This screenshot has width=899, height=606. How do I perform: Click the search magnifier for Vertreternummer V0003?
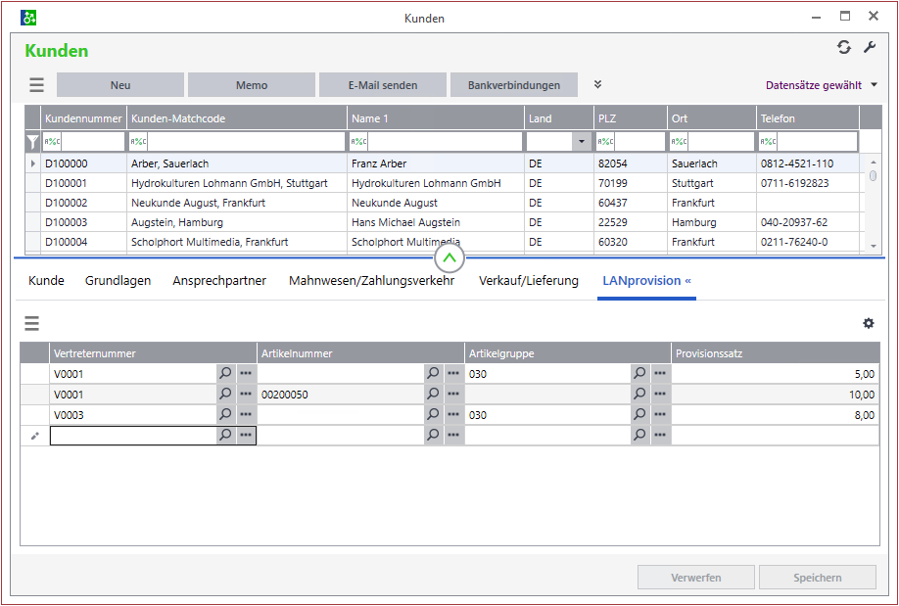pyautogui.click(x=226, y=415)
